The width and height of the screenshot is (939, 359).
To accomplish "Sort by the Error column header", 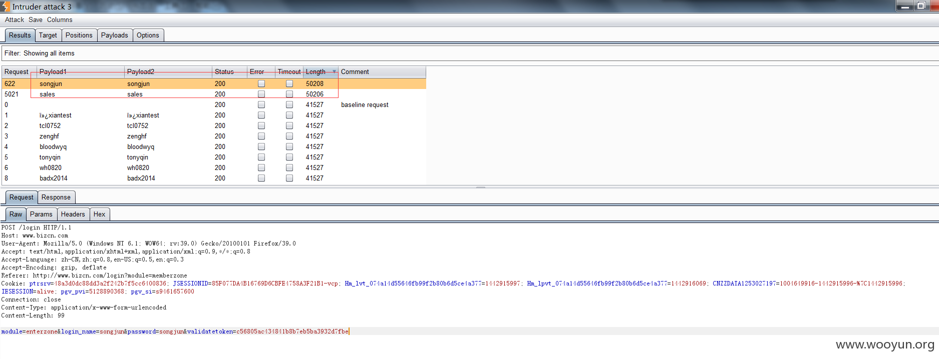I will [261, 71].
